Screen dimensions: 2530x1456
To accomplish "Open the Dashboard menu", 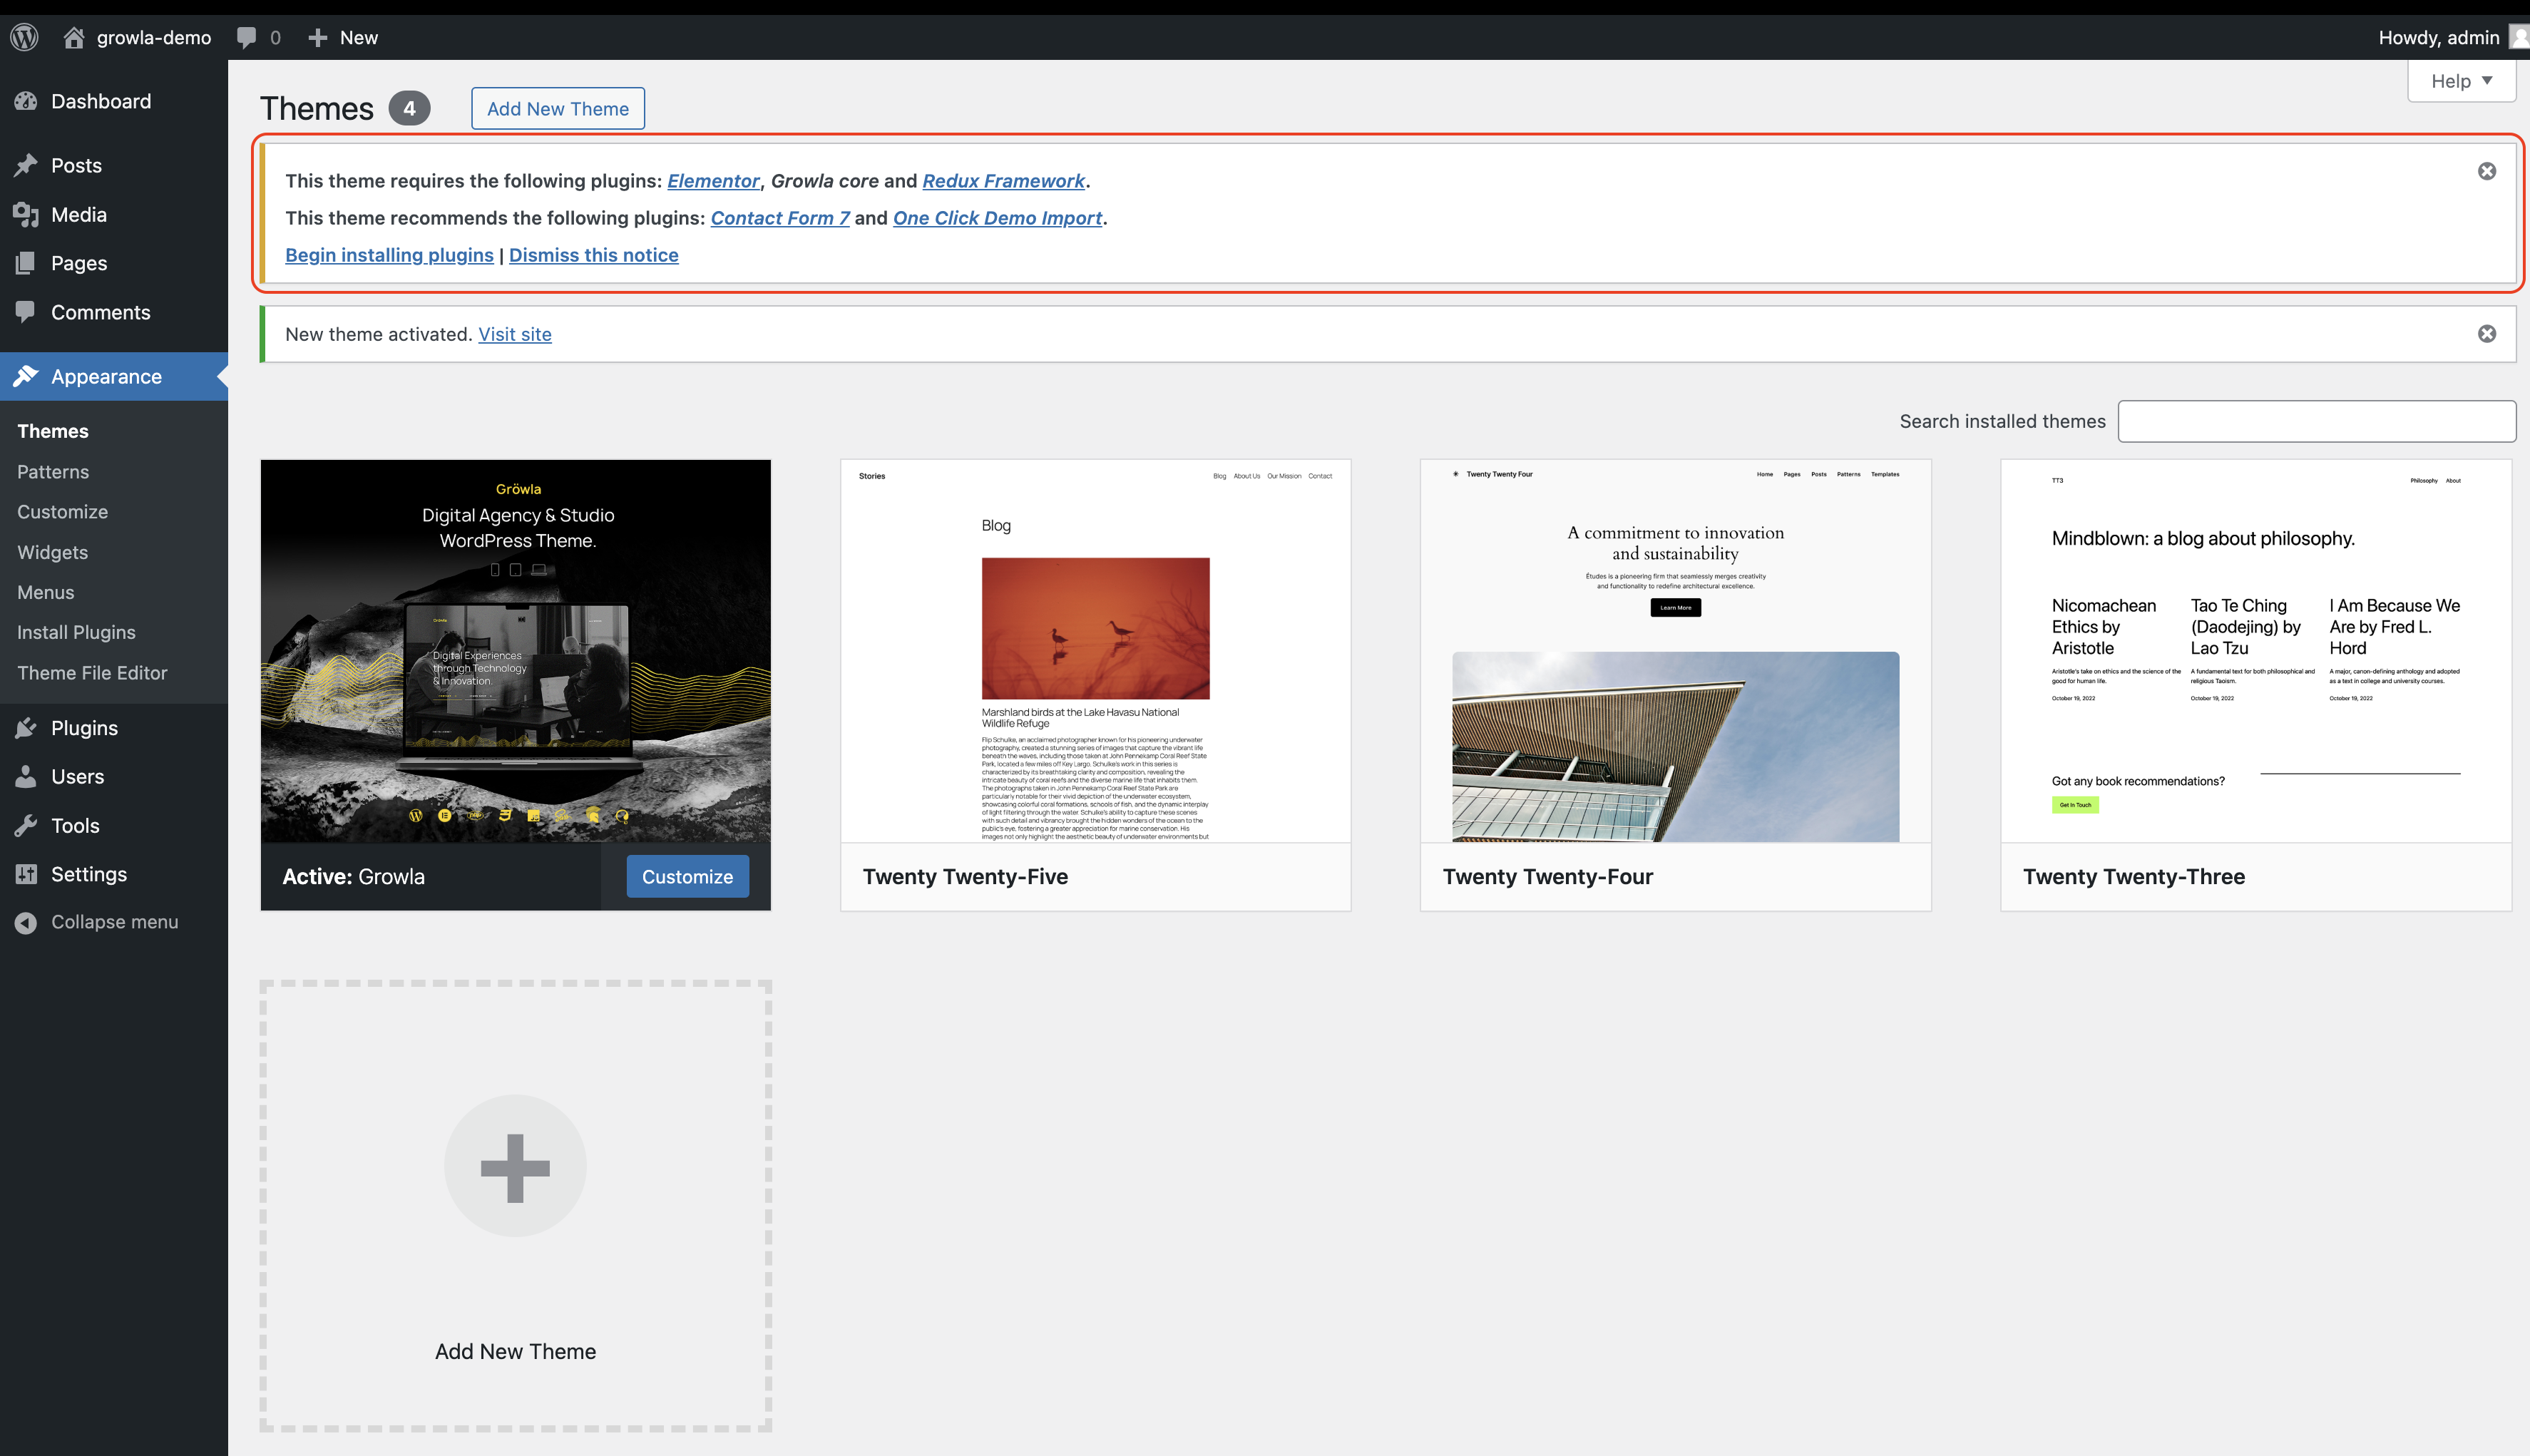I will point(114,101).
